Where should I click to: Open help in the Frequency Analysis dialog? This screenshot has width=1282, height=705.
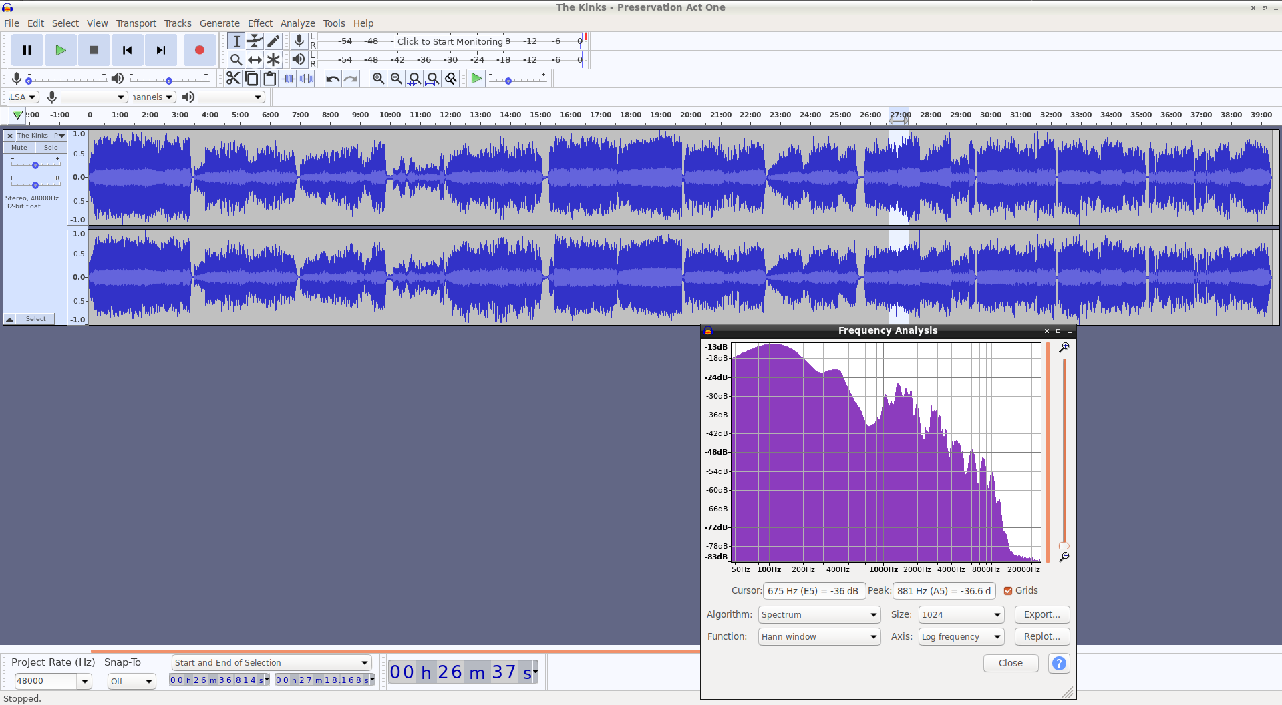[x=1059, y=663]
